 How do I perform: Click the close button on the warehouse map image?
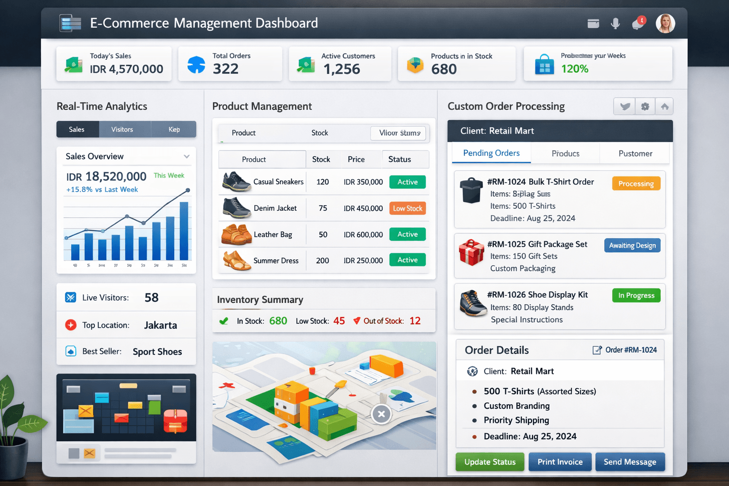[x=381, y=414]
